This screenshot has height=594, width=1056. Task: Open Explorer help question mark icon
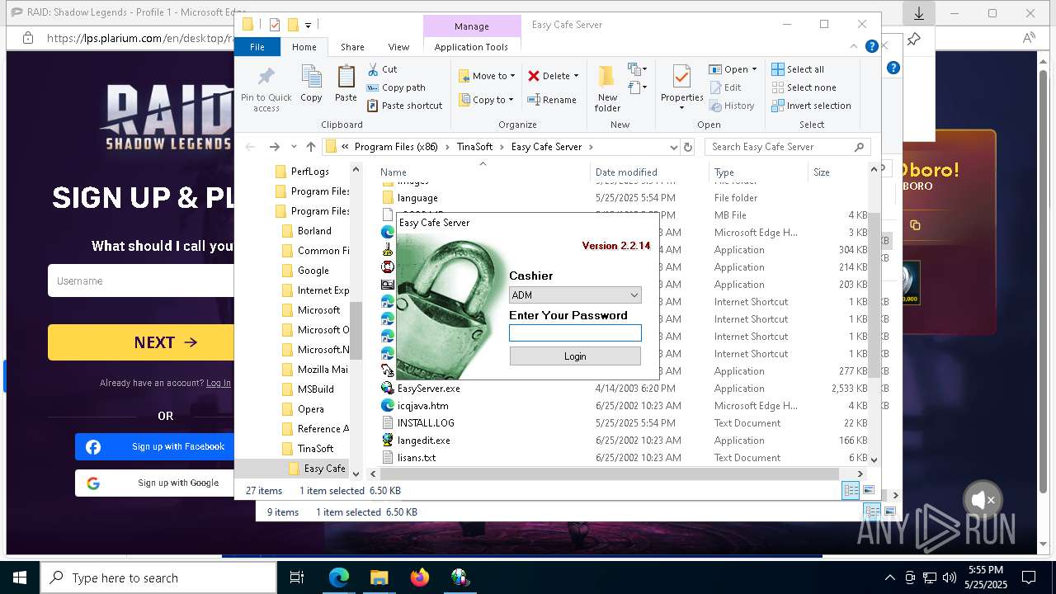tap(871, 47)
